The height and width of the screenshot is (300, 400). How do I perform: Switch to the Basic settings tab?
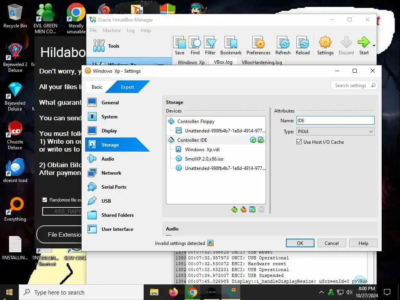pos(97,87)
